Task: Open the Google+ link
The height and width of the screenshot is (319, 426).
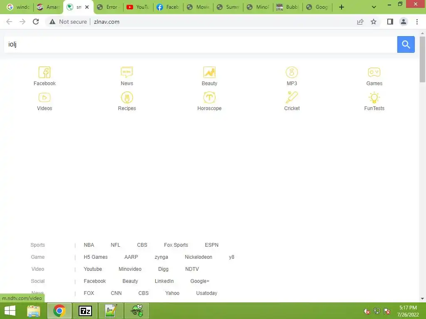Action: pyautogui.click(x=200, y=281)
